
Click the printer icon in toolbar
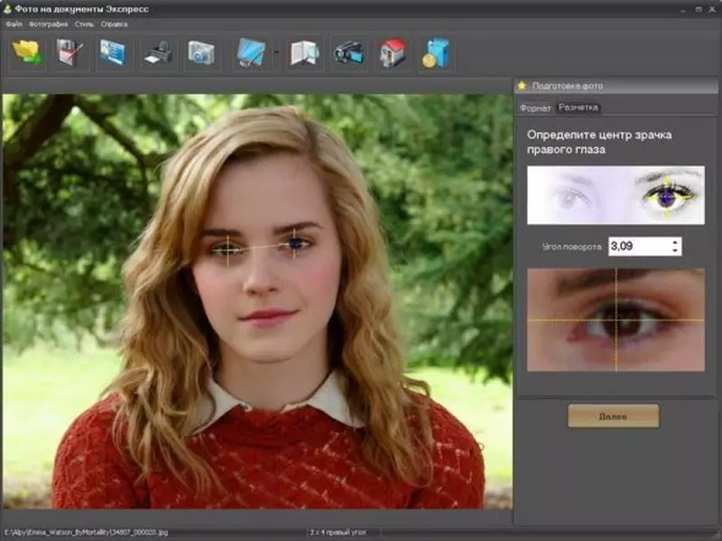[158, 53]
